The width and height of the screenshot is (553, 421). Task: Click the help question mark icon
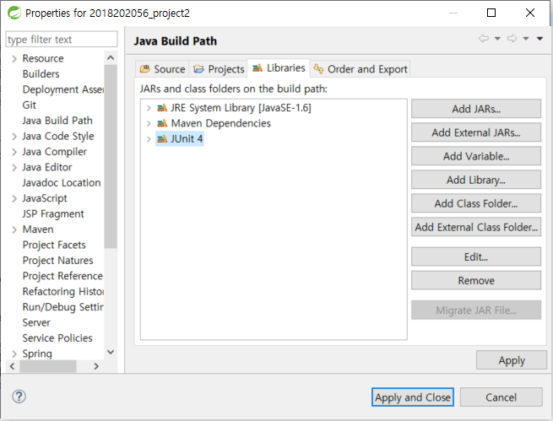[19, 397]
